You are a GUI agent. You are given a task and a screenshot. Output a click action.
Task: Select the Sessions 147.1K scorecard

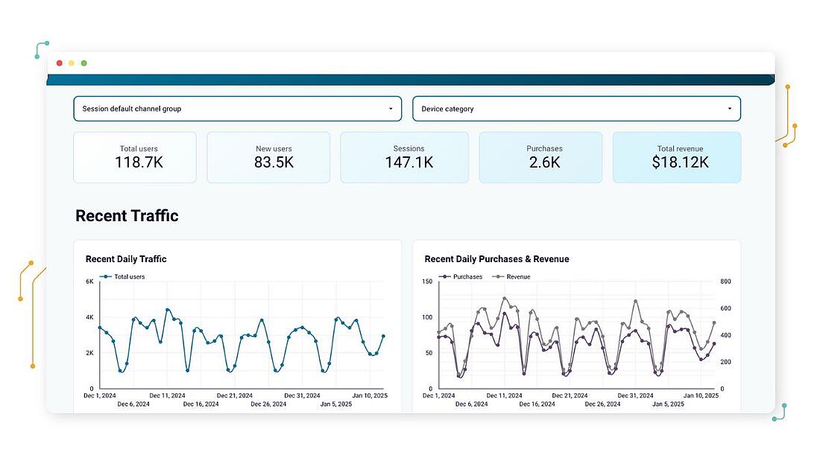(x=404, y=157)
